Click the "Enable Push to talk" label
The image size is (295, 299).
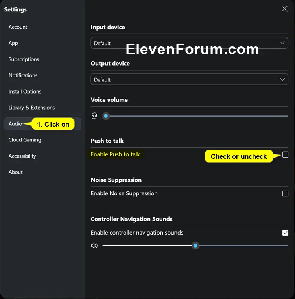tap(115, 154)
